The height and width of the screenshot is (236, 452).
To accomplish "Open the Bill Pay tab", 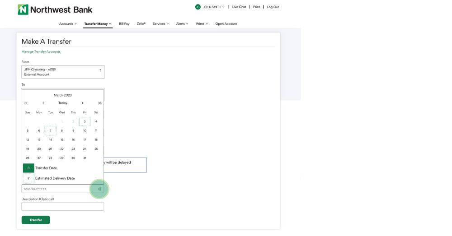I will pyautogui.click(x=124, y=23).
